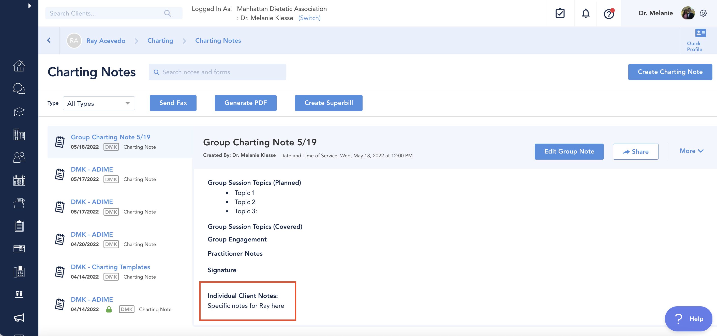Click the Search notes and forms field
Viewport: 717px width, 336px height.
[217, 72]
